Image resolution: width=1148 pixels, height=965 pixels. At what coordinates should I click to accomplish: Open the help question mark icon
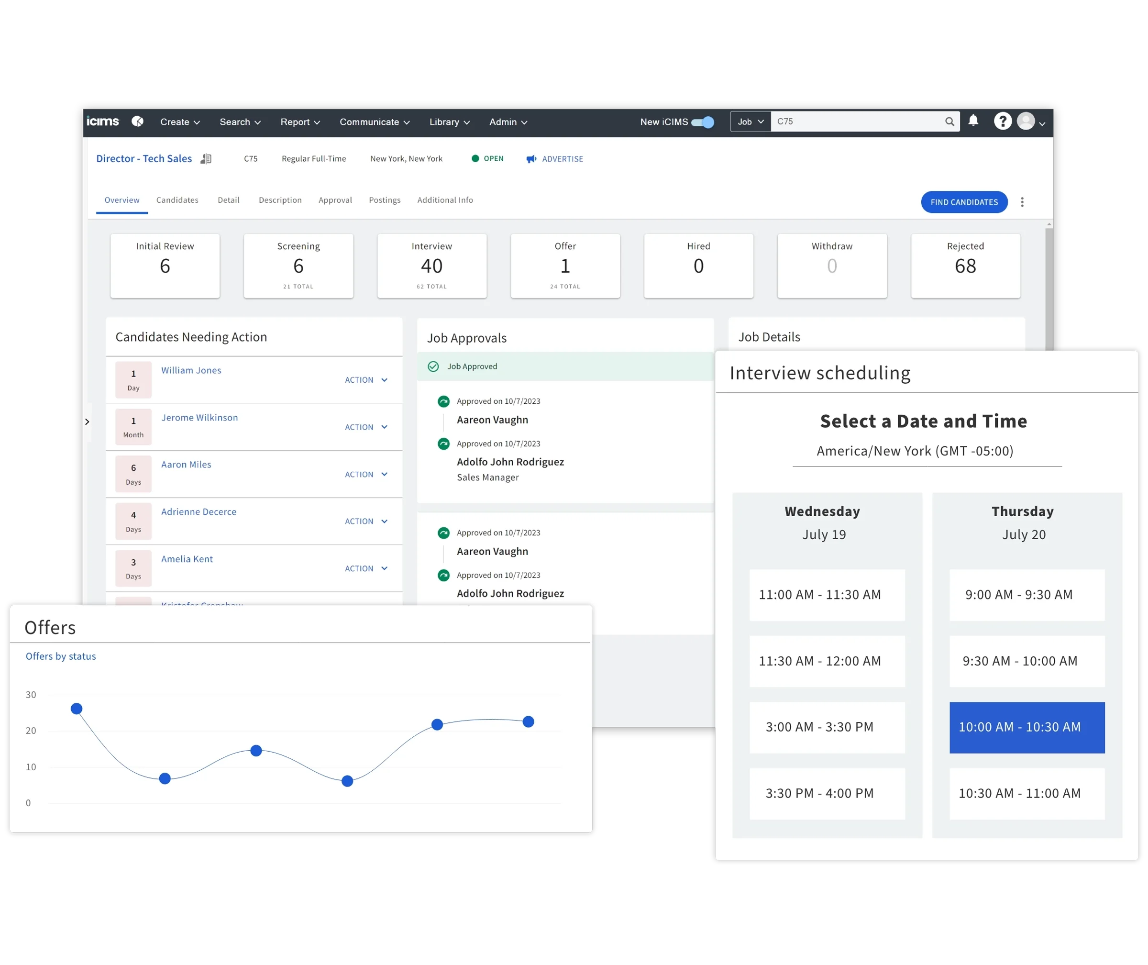click(x=1002, y=122)
